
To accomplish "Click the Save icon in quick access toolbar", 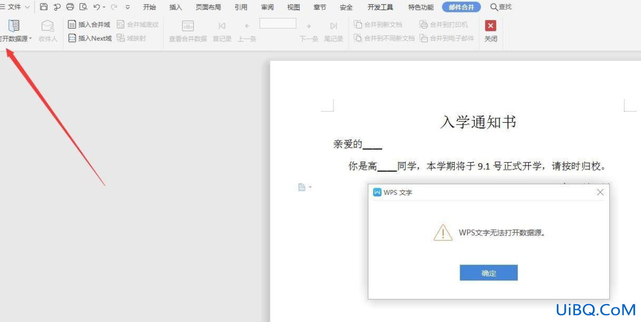I will point(44,7).
